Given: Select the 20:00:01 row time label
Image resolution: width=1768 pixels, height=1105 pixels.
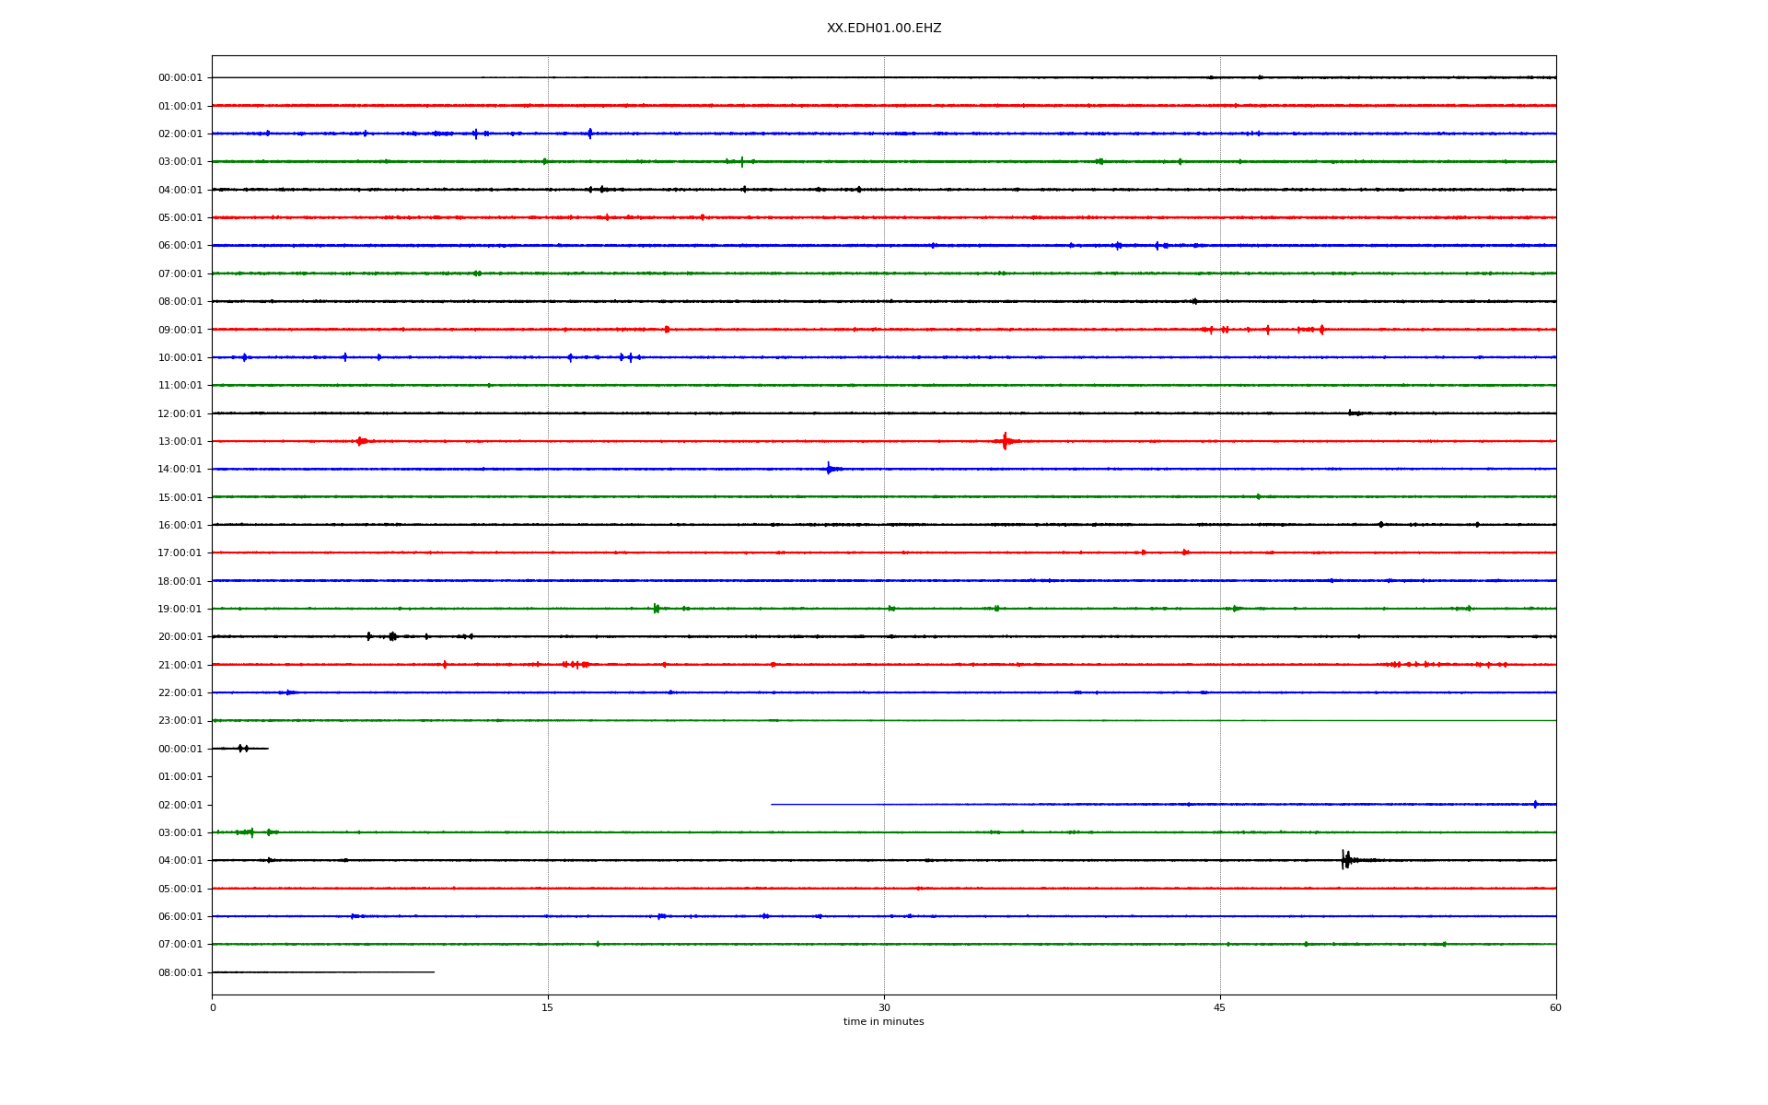Looking at the screenshot, I should [180, 637].
